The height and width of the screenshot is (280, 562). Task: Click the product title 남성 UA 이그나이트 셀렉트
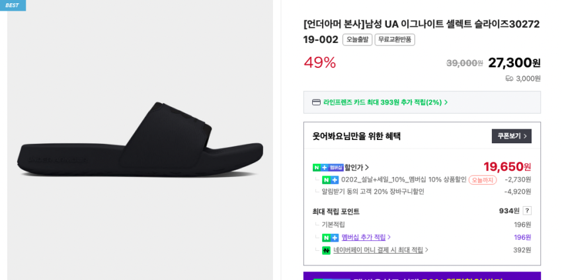click(421, 24)
